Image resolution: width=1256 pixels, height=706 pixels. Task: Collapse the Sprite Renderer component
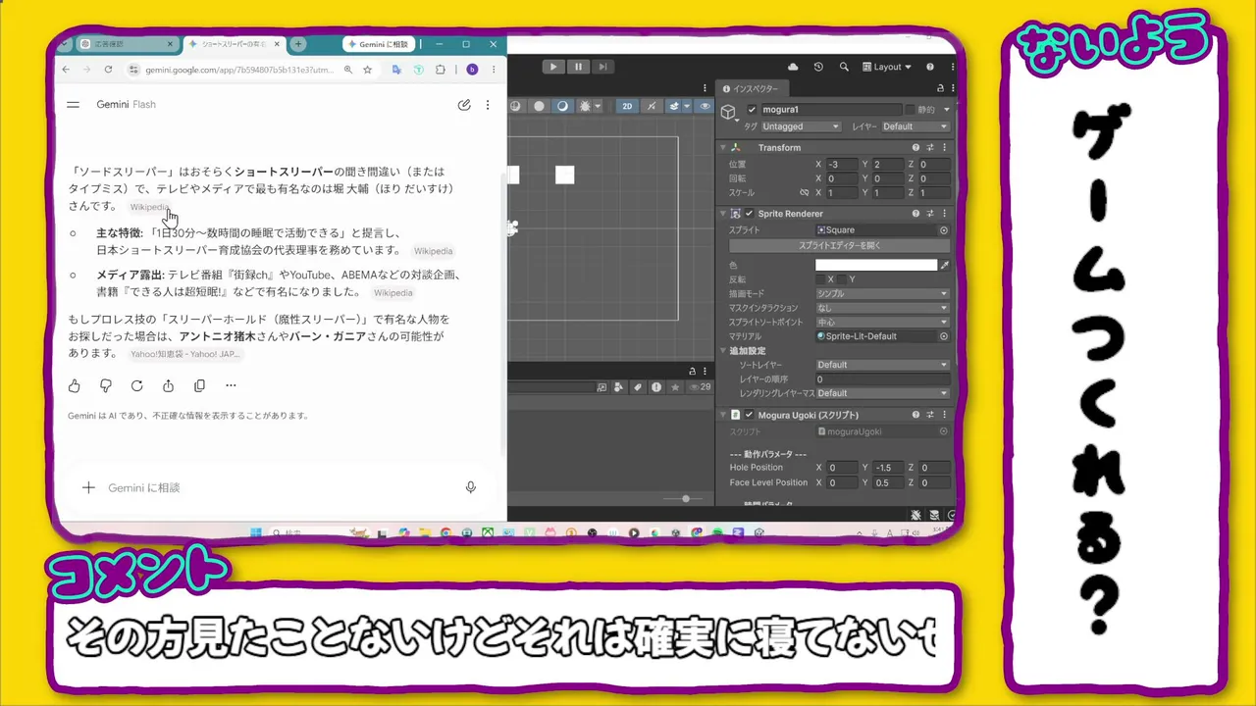pos(724,214)
